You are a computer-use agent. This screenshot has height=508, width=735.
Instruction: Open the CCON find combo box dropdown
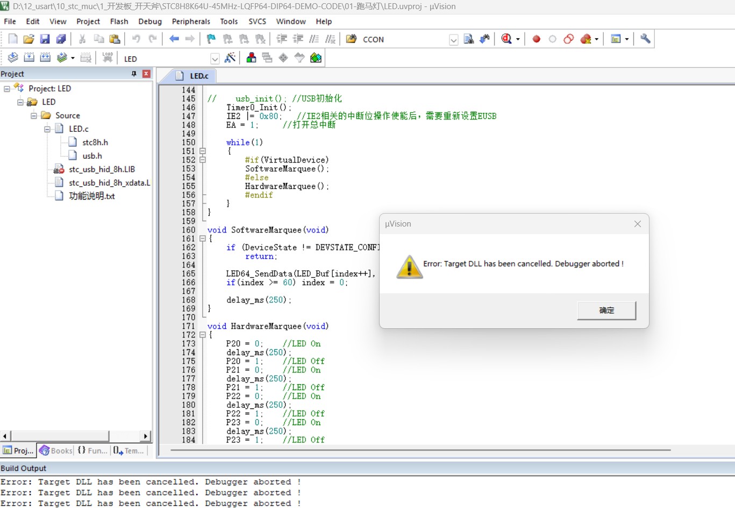(x=453, y=40)
